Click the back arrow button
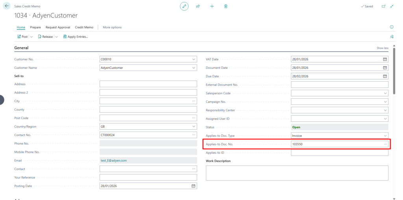The height and width of the screenshot is (200, 403). (7, 6)
